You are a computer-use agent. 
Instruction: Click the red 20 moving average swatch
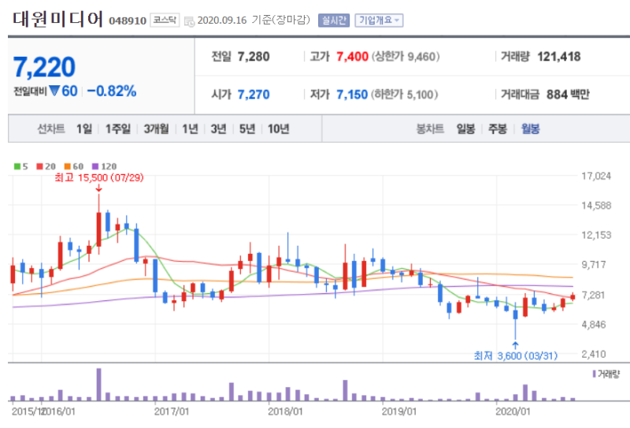(x=40, y=166)
